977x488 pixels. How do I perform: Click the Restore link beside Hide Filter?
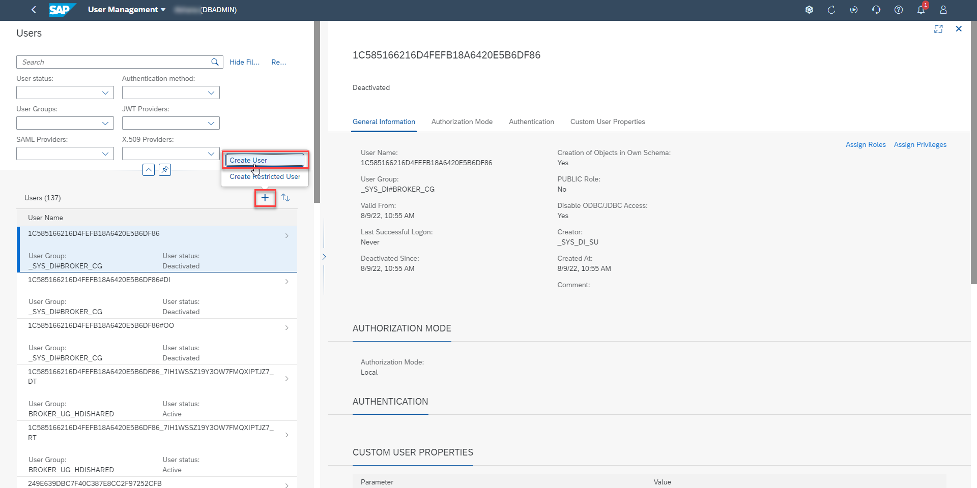click(279, 62)
